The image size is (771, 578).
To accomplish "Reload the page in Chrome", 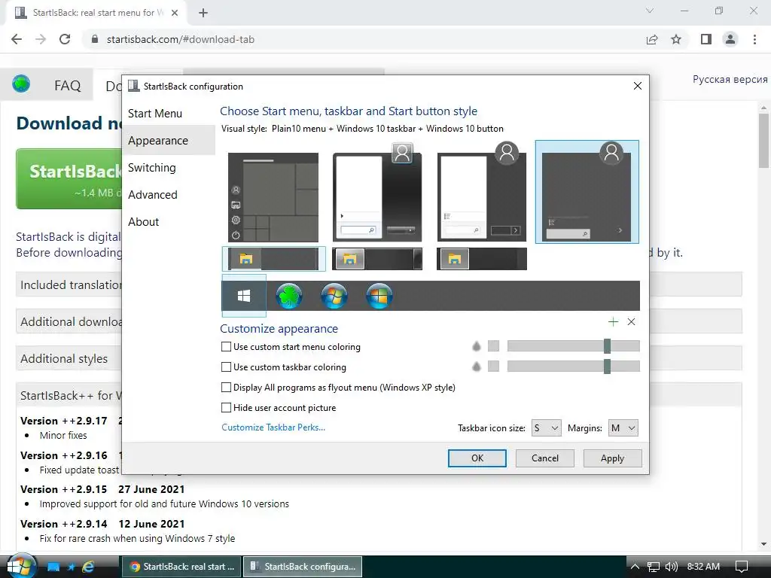I will [x=65, y=39].
